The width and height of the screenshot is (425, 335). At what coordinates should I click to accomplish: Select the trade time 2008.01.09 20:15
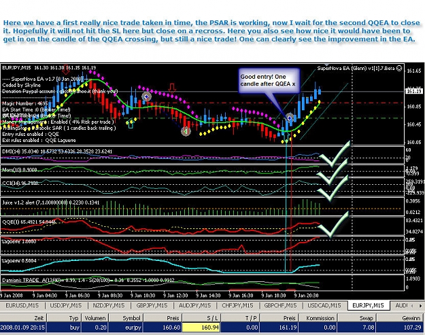click(x=22, y=328)
